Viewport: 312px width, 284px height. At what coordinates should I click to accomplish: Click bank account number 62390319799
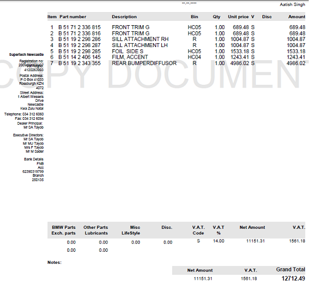[33, 171]
